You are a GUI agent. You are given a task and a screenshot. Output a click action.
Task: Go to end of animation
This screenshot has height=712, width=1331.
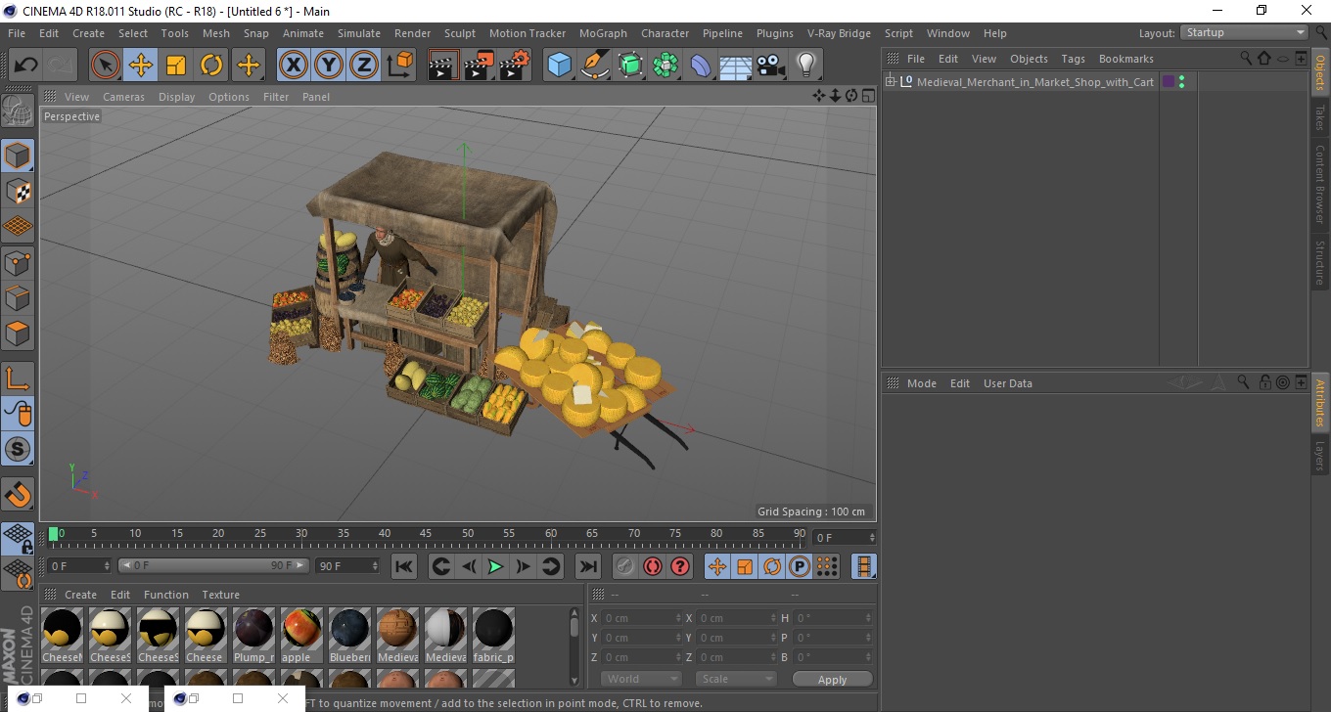click(587, 566)
